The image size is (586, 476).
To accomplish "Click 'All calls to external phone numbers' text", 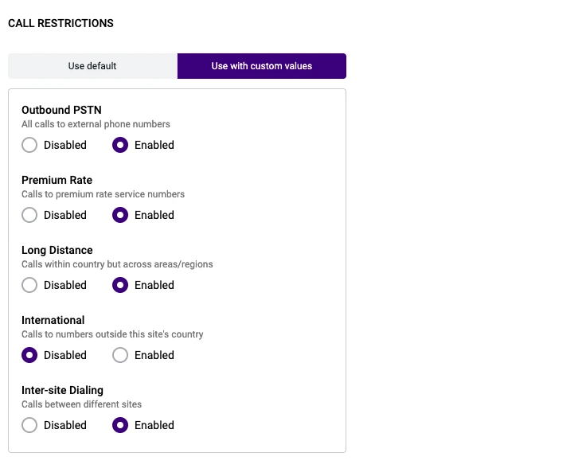I will [96, 124].
